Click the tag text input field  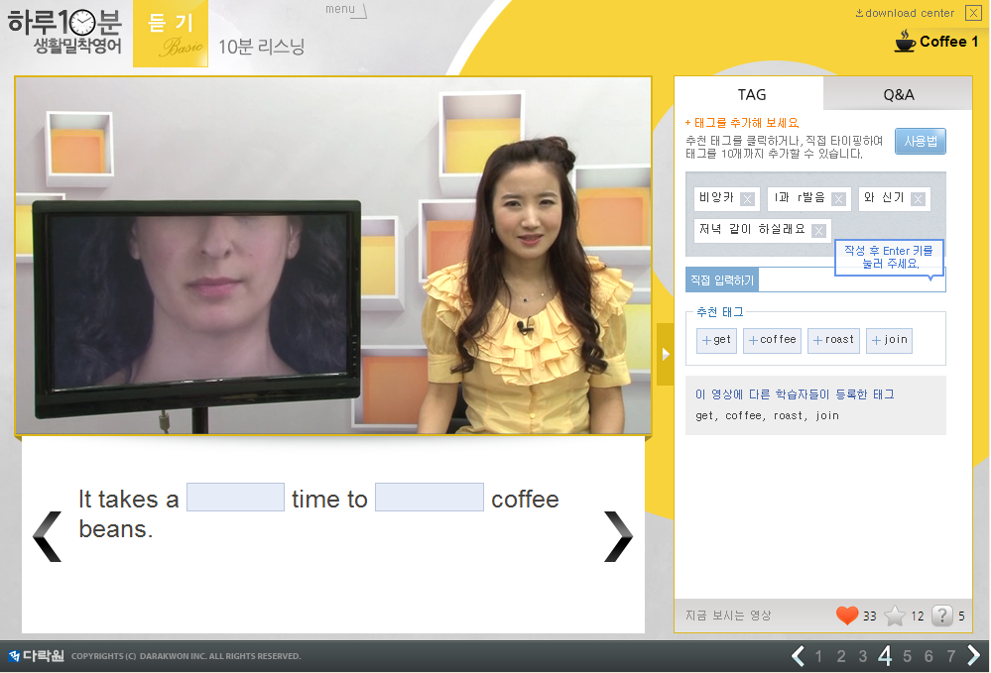pyautogui.click(x=794, y=280)
